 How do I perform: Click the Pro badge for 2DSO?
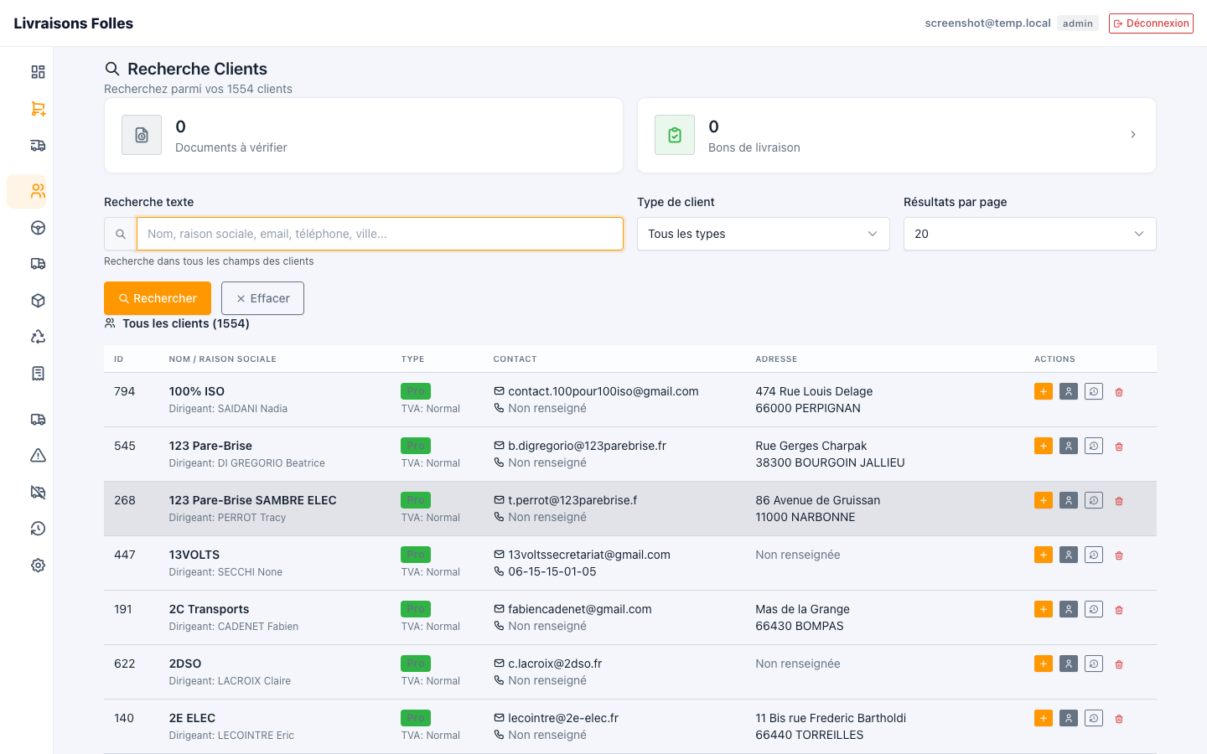[x=416, y=664]
